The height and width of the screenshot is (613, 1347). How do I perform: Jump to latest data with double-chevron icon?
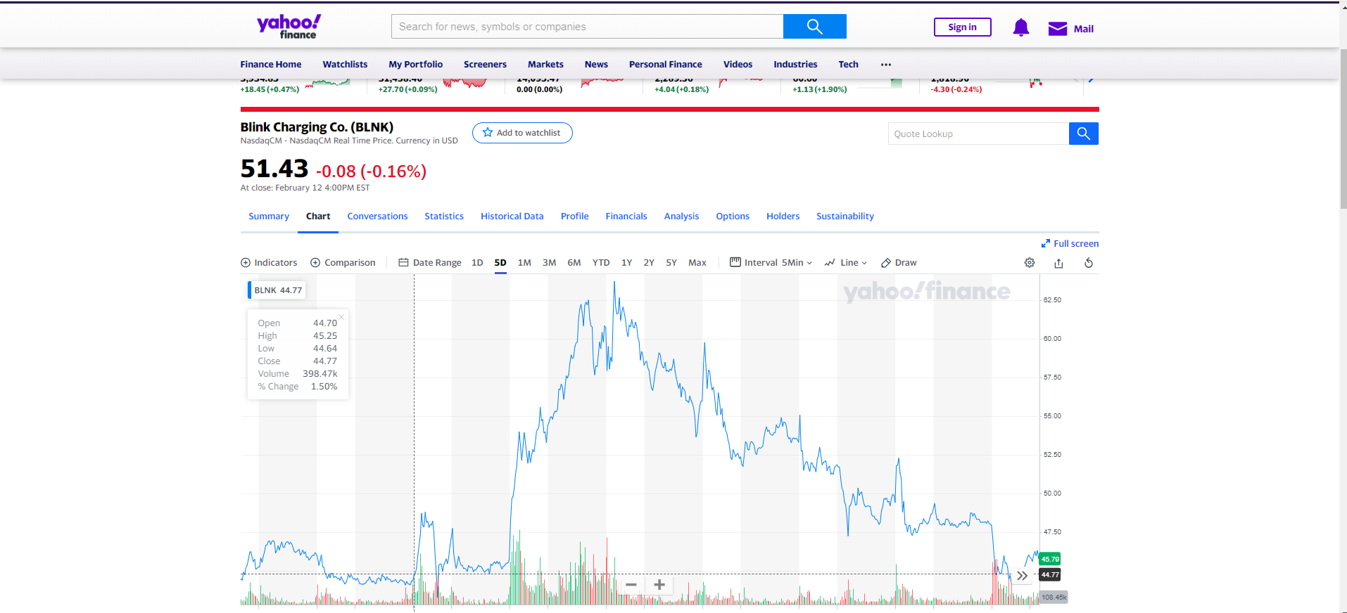pos(1023,576)
